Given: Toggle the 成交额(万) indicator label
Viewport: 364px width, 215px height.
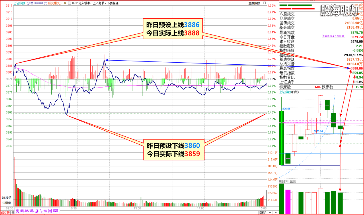Looking at the screenshot, I should 55,3.
